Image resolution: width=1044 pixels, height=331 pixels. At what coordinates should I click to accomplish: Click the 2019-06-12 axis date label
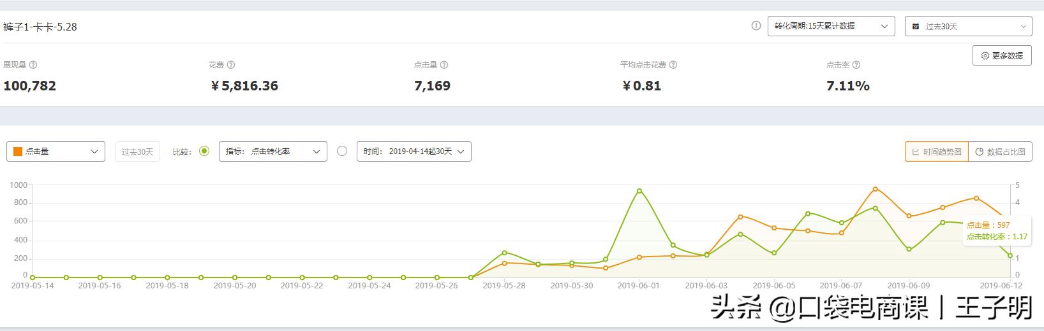click(x=1001, y=286)
